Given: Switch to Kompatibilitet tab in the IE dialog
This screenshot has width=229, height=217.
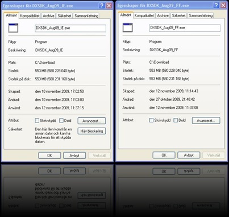Looking at the screenshot, I should pyautogui.click(x=30, y=16).
